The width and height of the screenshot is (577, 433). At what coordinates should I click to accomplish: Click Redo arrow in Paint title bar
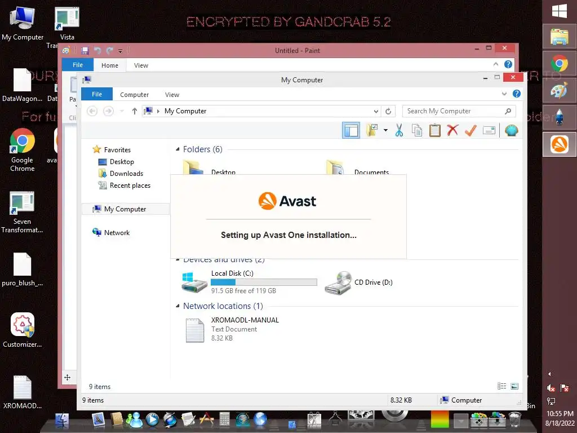click(110, 50)
